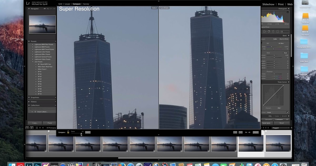The image size is (316, 166).
Task: Expand Lightroom B&W Filter Presets folder
Action: [33, 45]
